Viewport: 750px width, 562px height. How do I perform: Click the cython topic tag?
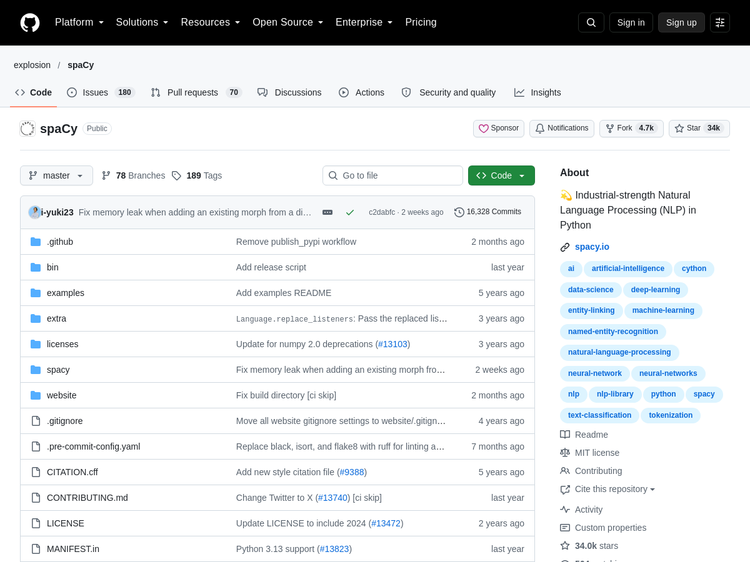tap(694, 269)
